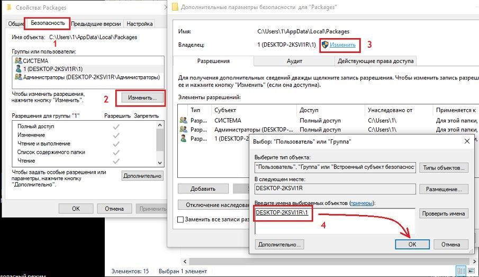Click the Изменить owner link
This screenshot has height=277, width=479.
342,45
